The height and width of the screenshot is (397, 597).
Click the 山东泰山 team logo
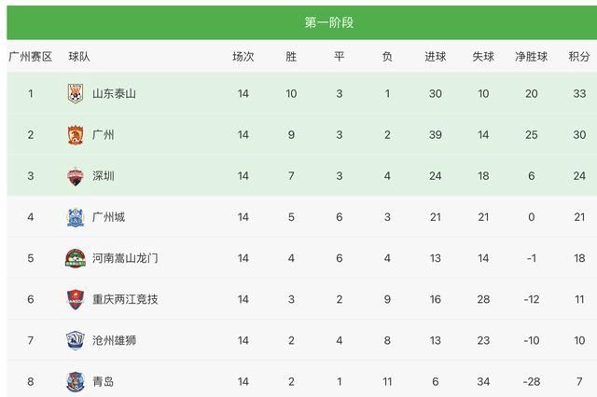pyautogui.click(x=76, y=93)
